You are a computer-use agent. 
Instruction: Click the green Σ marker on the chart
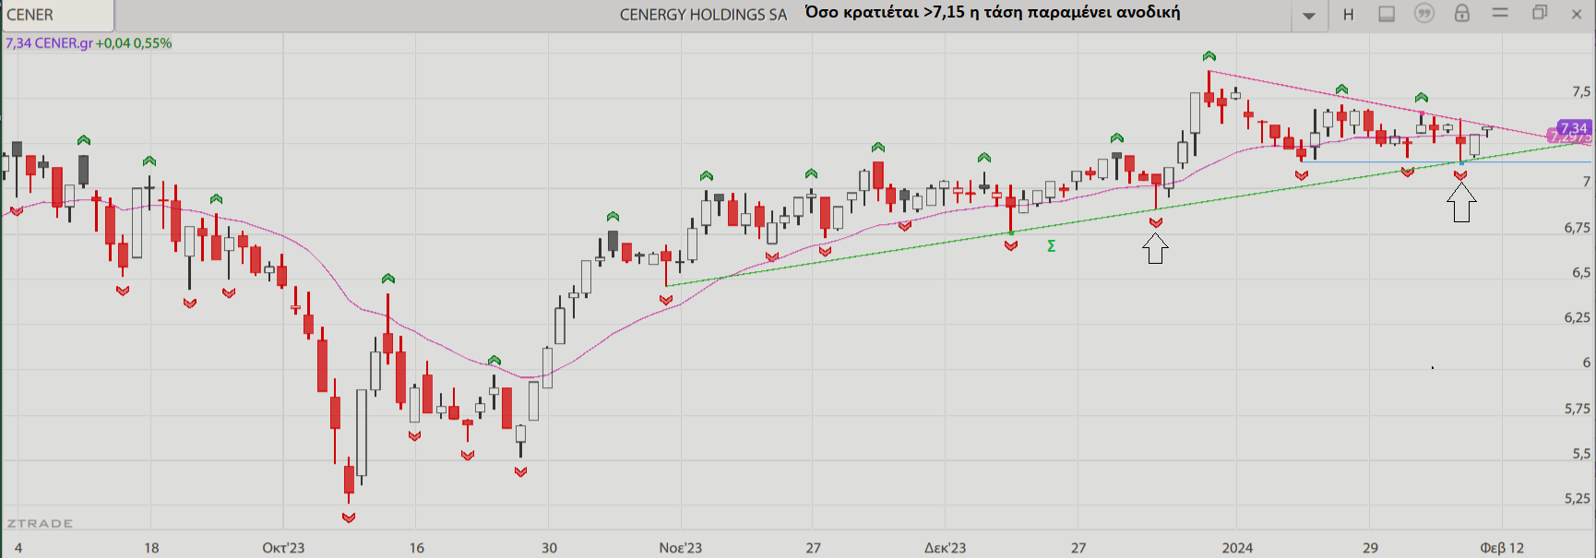(1051, 246)
